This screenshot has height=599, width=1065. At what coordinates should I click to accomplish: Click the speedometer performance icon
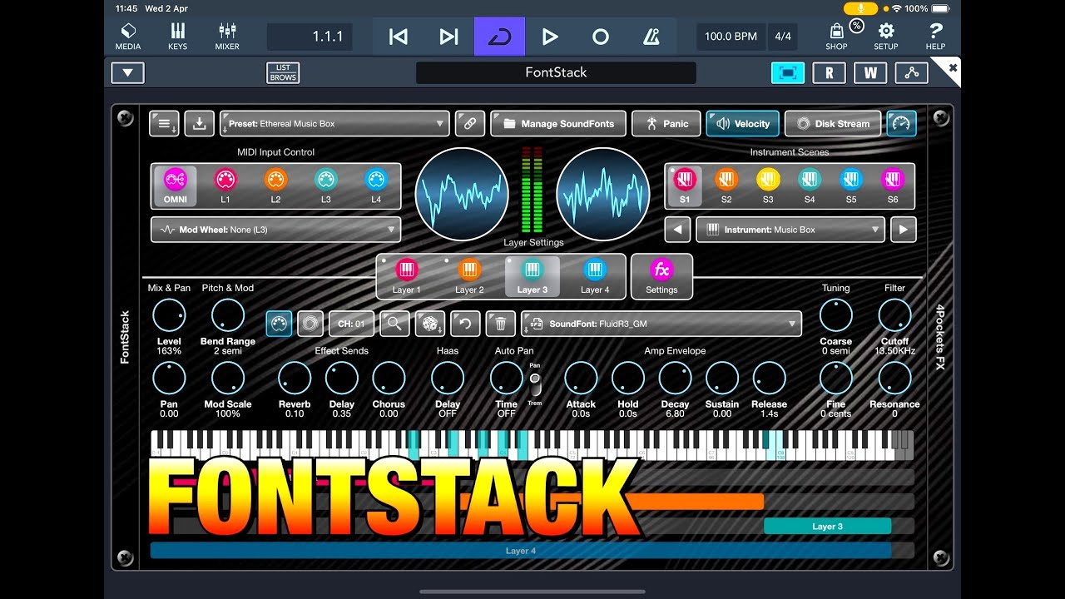pyautogui.click(x=901, y=123)
